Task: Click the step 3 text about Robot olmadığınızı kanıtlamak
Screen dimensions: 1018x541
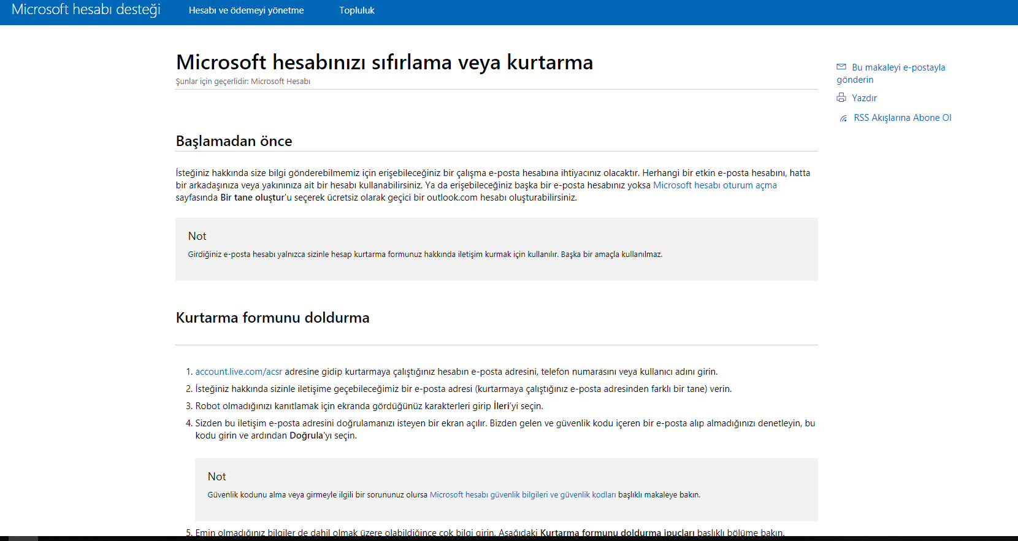Action: click(x=369, y=406)
